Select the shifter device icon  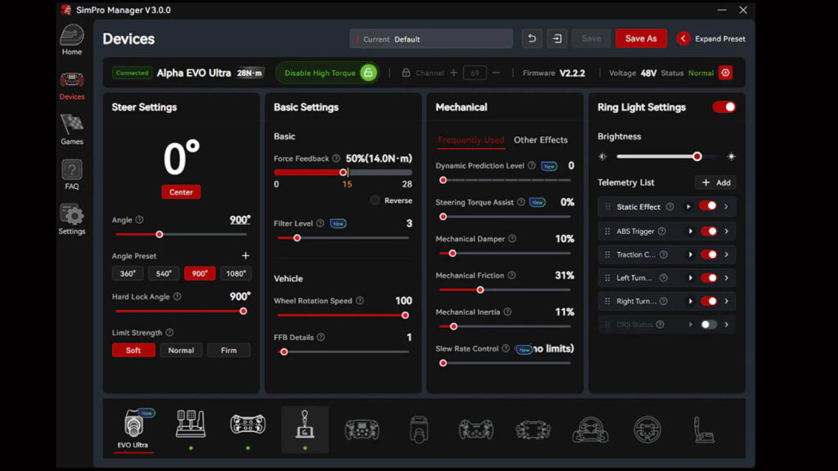(x=304, y=425)
